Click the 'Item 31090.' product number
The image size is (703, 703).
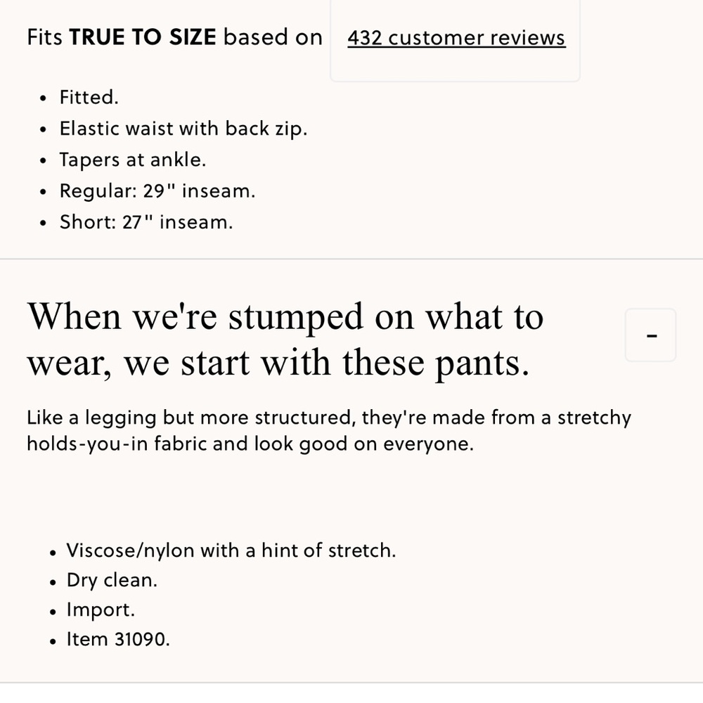(118, 640)
